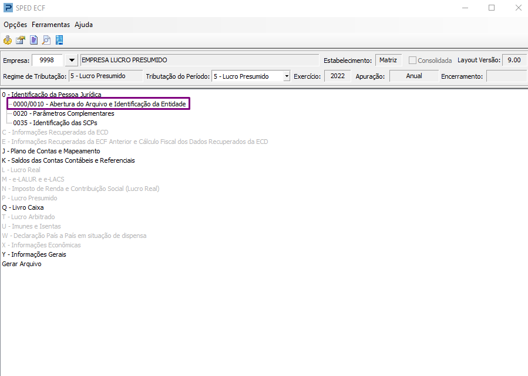Click the Regime de Tributação field
Screen dimensions: 528x376
coord(106,76)
